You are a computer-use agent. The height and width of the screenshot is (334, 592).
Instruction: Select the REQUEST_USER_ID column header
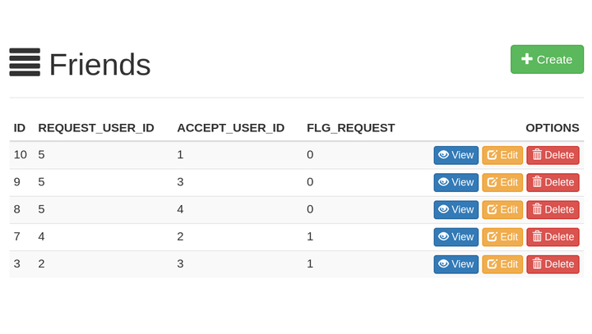[96, 128]
